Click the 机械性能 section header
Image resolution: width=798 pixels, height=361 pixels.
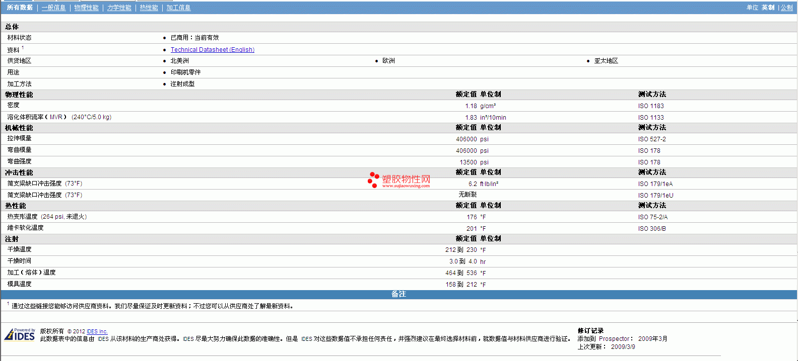coord(19,128)
